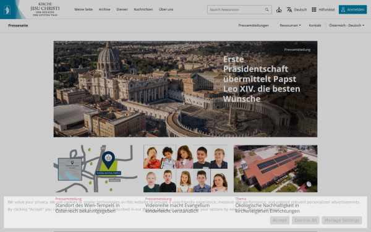This screenshot has height=232, width=371.
Task: Click Decline All in cookie banner
Action: tap(305, 220)
